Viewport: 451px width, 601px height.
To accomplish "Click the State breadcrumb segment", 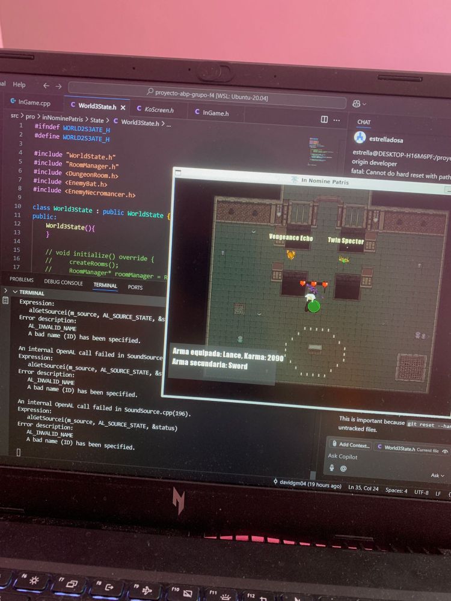I will (x=97, y=120).
